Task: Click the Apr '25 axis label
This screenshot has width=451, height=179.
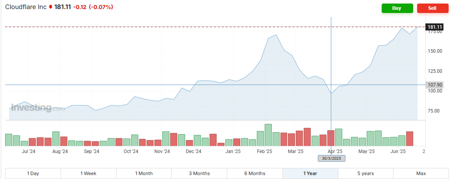Action: (x=335, y=151)
